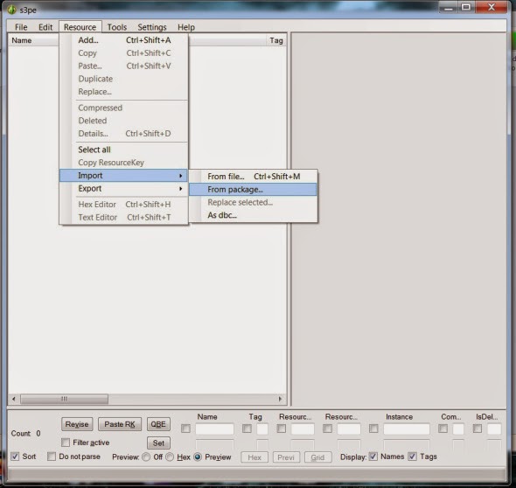The height and width of the screenshot is (488, 516).
Task: Toggle Display Tags checkbox
Action: tap(412, 457)
